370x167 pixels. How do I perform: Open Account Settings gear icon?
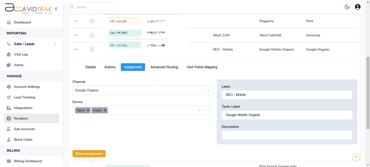point(9,87)
